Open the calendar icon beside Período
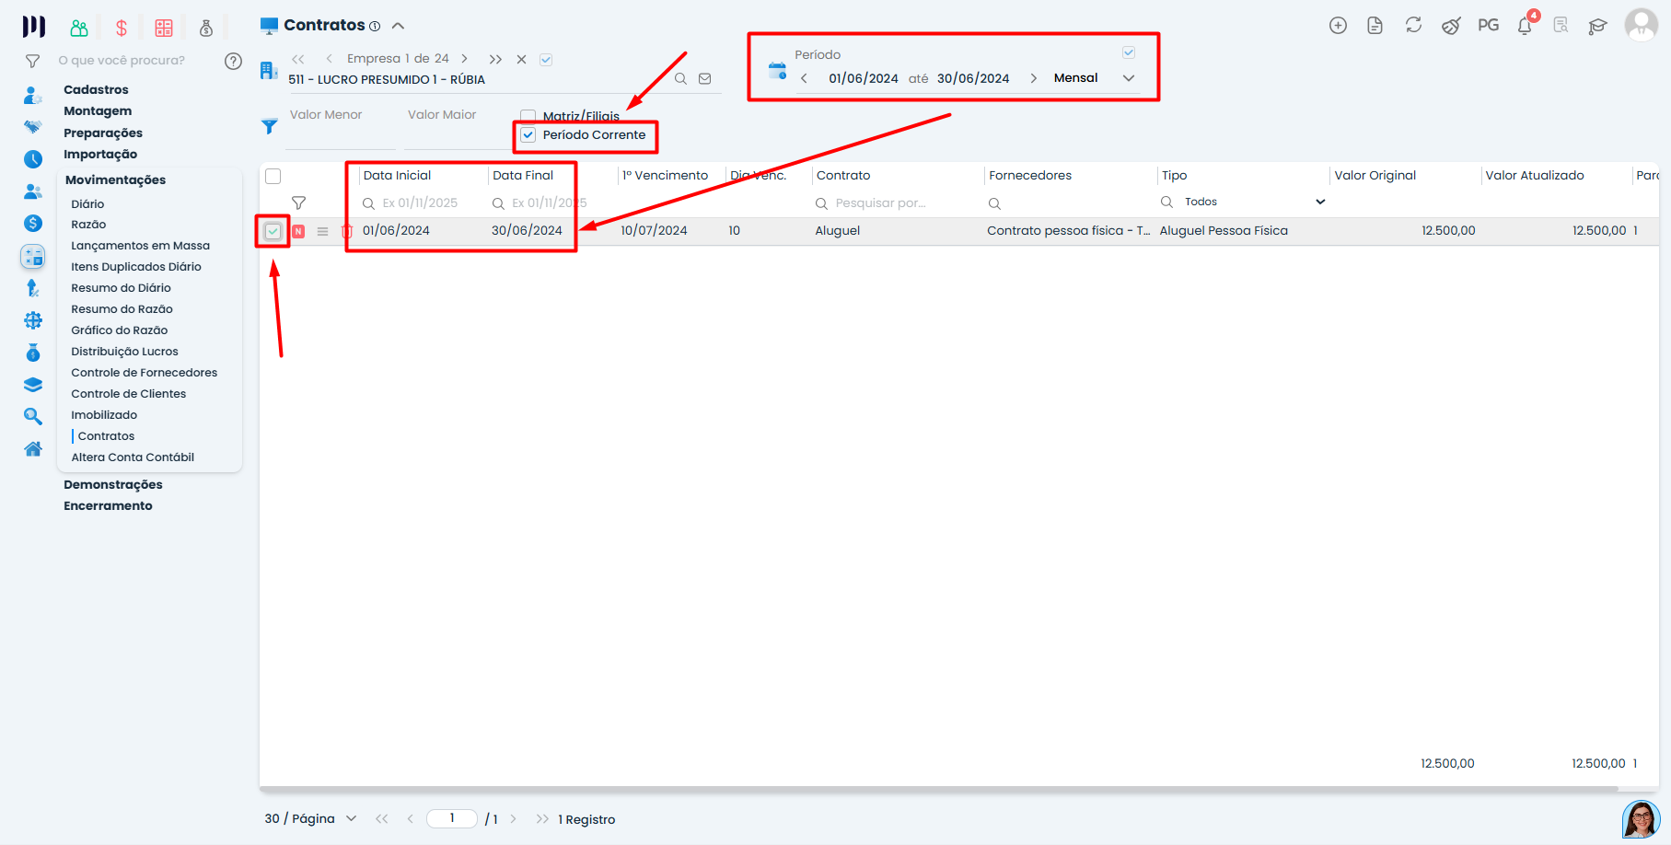The height and width of the screenshot is (845, 1671). tap(777, 71)
